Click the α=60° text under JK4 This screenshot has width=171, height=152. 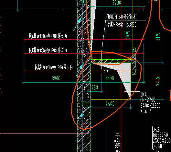[x=146, y=111]
